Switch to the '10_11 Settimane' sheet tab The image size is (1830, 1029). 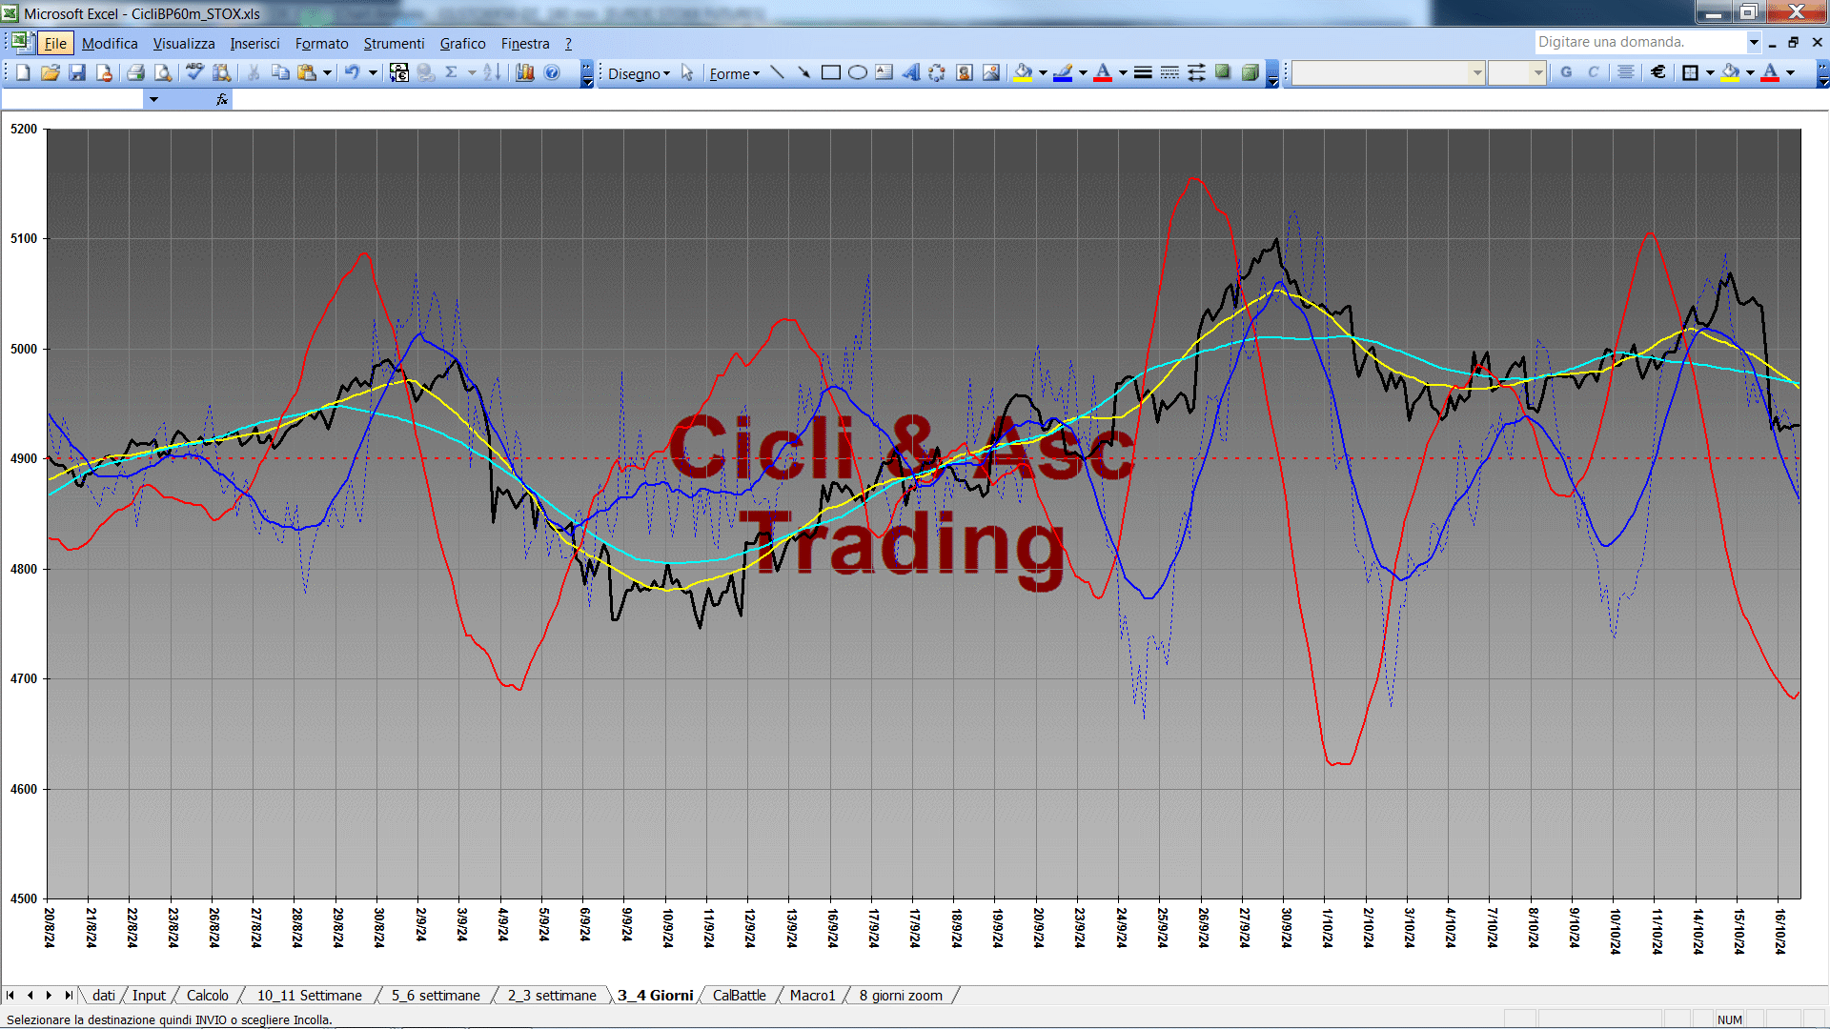pyautogui.click(x=309, y=995)
